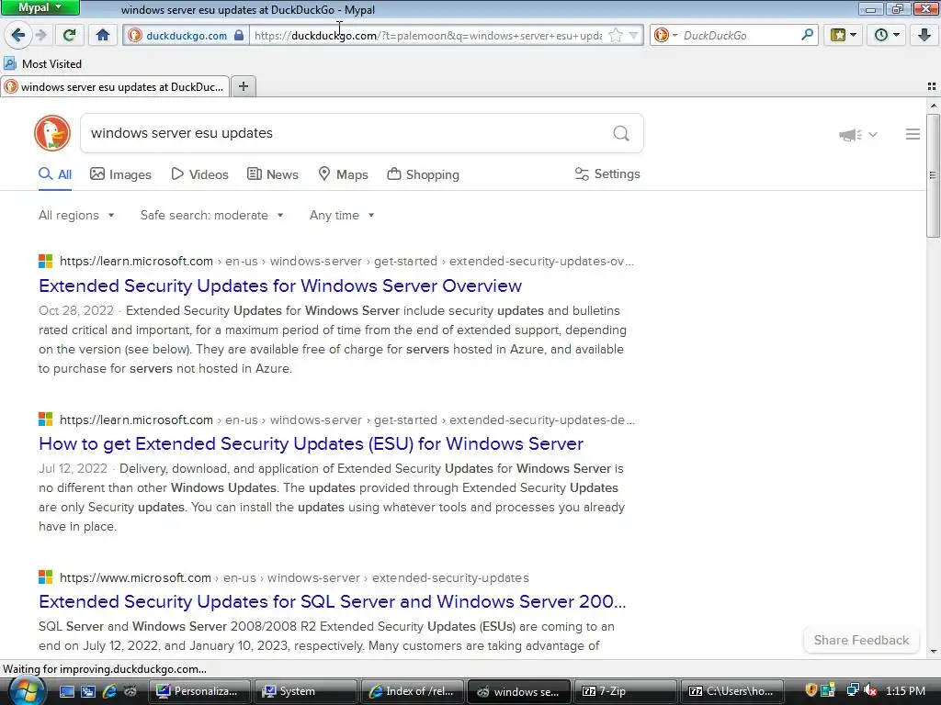The image size is (941, 705).
Task: Expand the Any time filter
Action: 342,215
